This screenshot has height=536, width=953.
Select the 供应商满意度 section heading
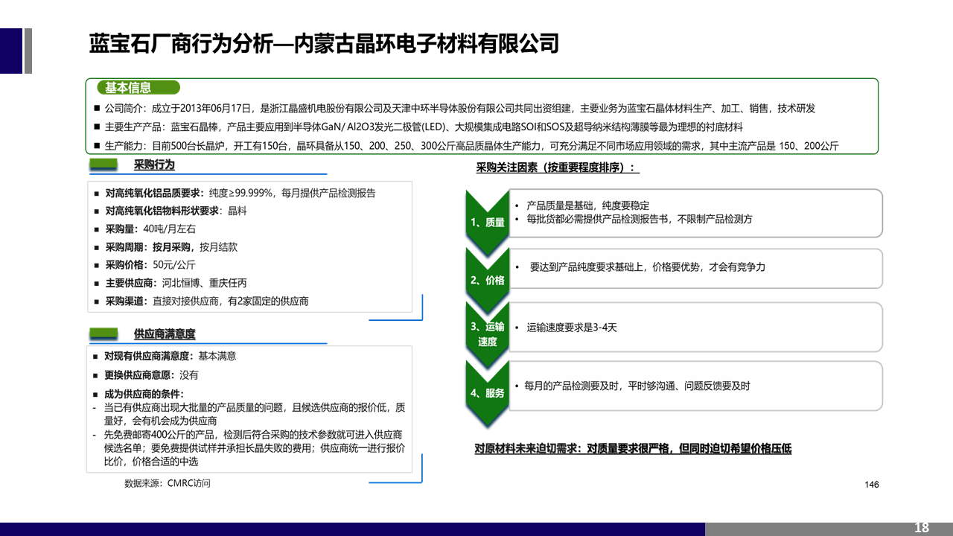(x=164, y=334)
